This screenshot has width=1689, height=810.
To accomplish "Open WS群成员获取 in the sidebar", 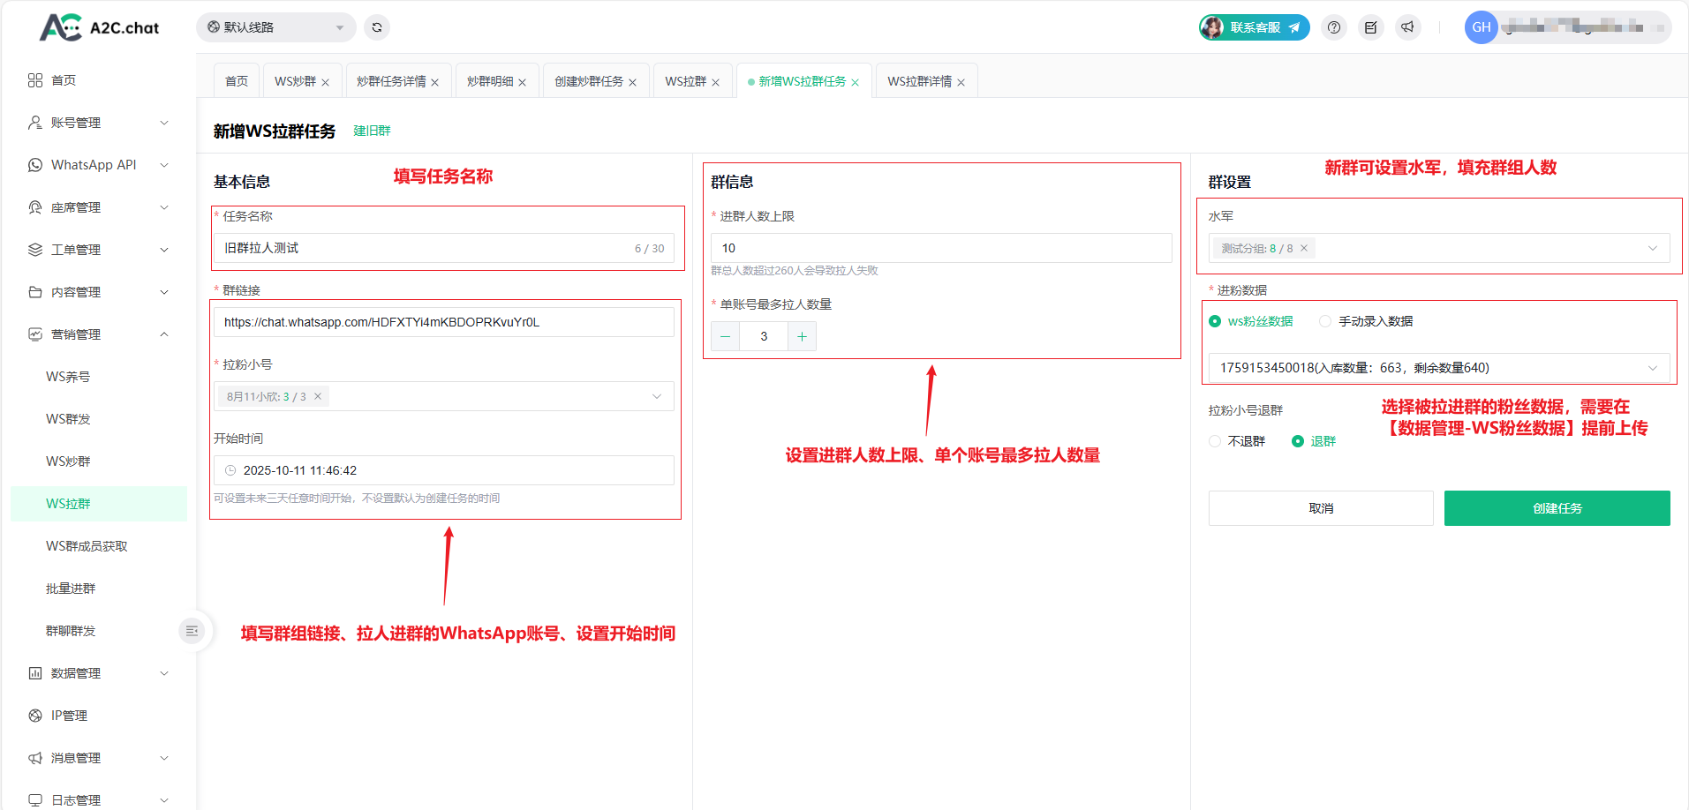I will [87, 546].
